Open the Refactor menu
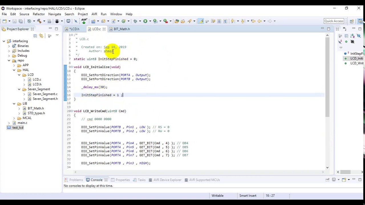Viewport: 365px width, 205px height. point(39,14)
